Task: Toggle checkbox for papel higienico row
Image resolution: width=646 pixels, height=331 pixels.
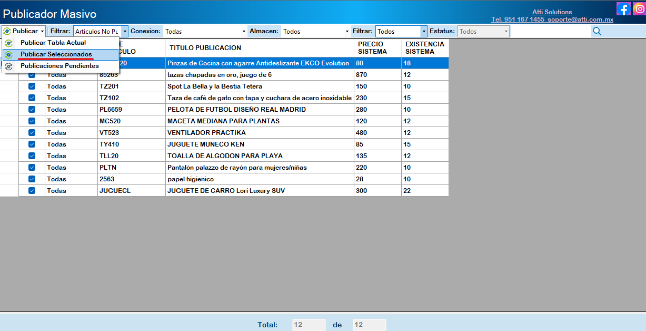Action: pyautogui.click(x=32, y=179)
